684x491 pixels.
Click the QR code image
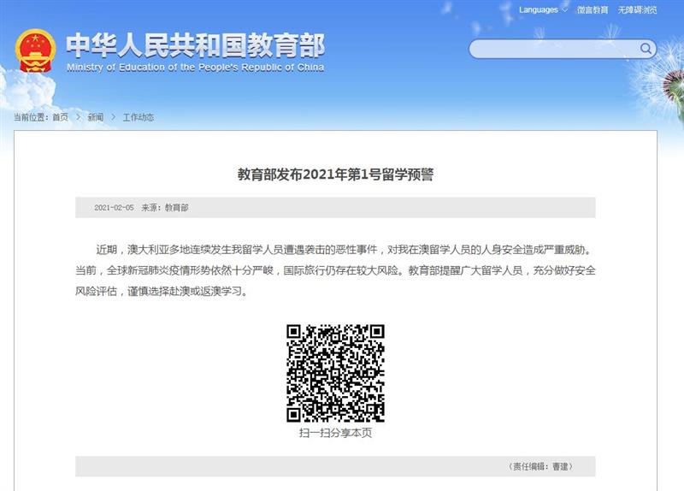tap(335, 372)
